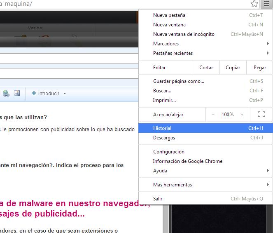This screenshot has width=273, height=233.
Task: Open Configuración
Action: [205, 152]
